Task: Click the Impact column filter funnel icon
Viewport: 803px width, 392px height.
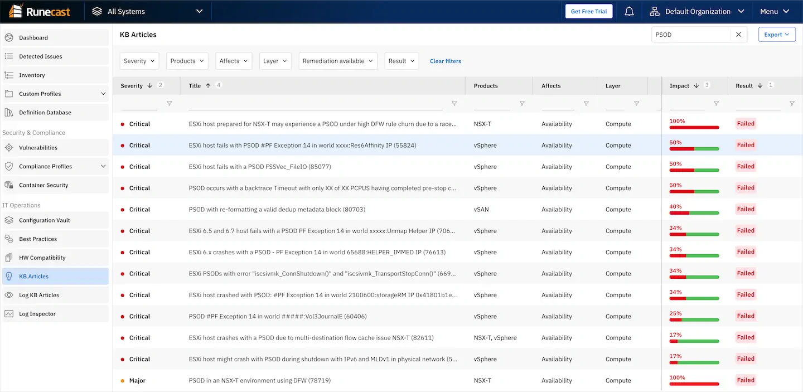Action: pos(717,104)
